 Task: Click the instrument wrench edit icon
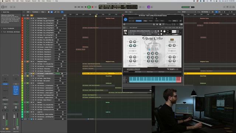point(125,31)
